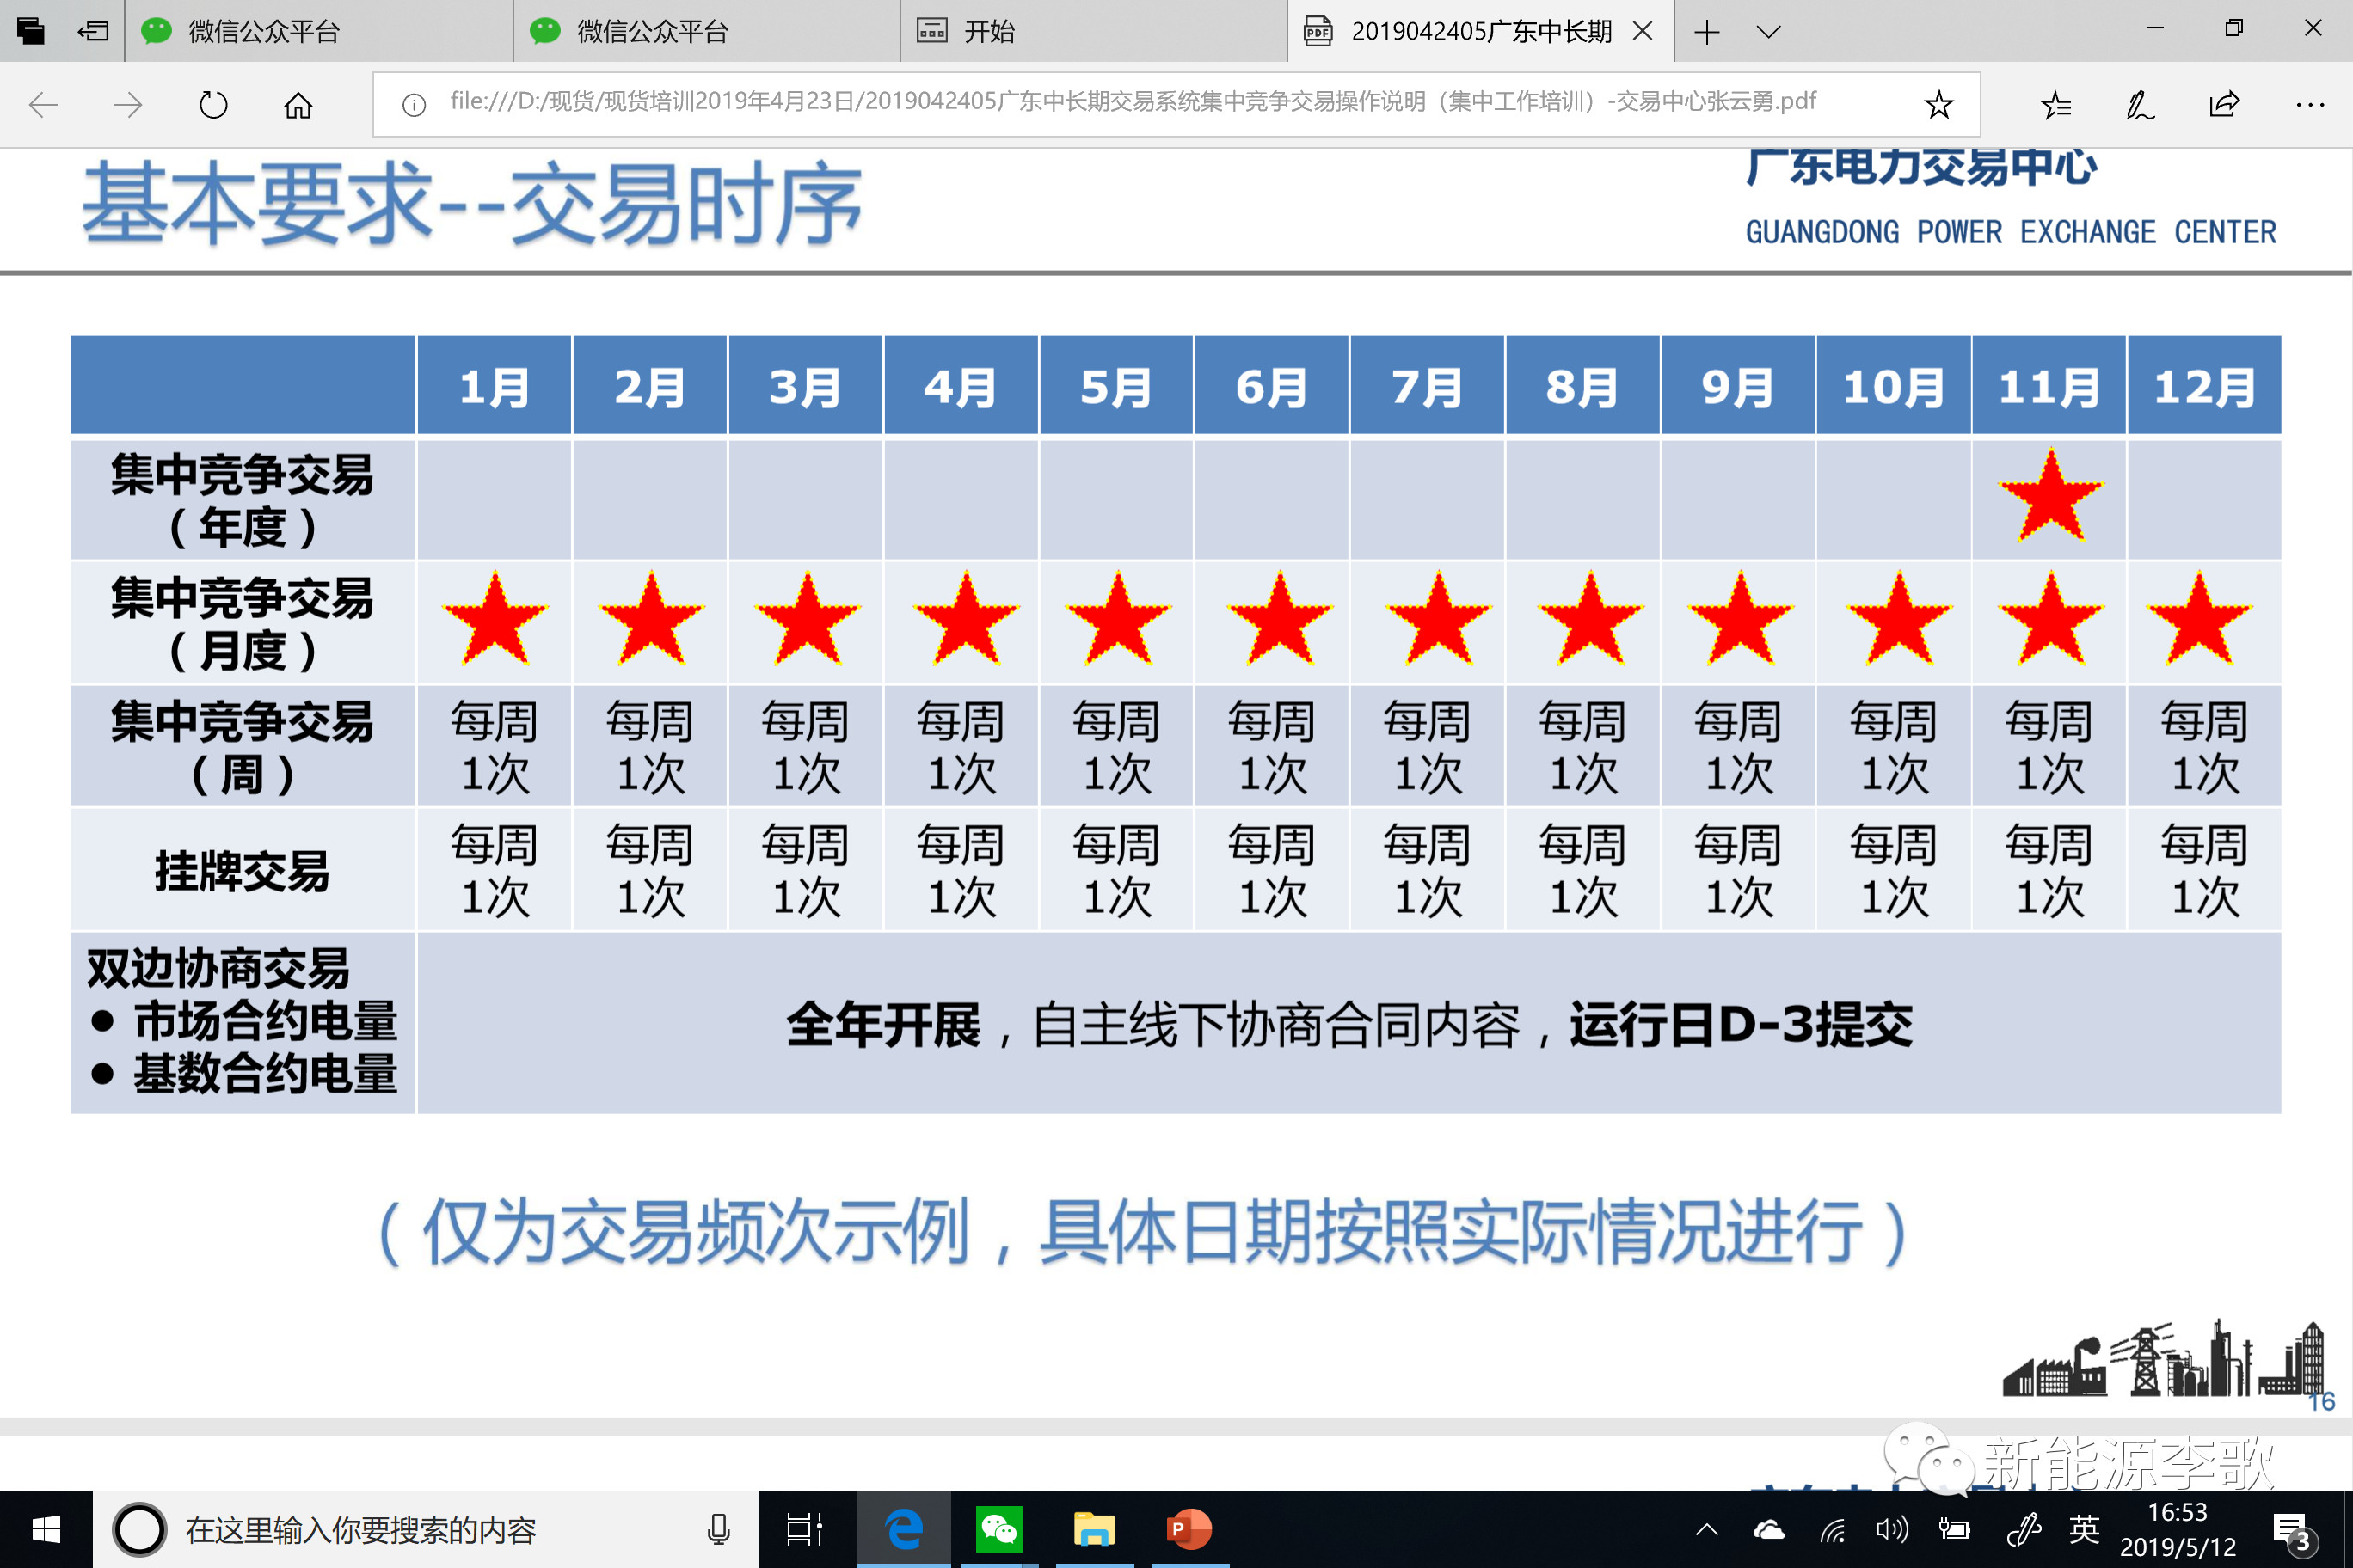Image resolution: width=2353 pixels, height=1568 pixels.
Task: Click the star in annual row under 11月
Action: click(2050, 497)
